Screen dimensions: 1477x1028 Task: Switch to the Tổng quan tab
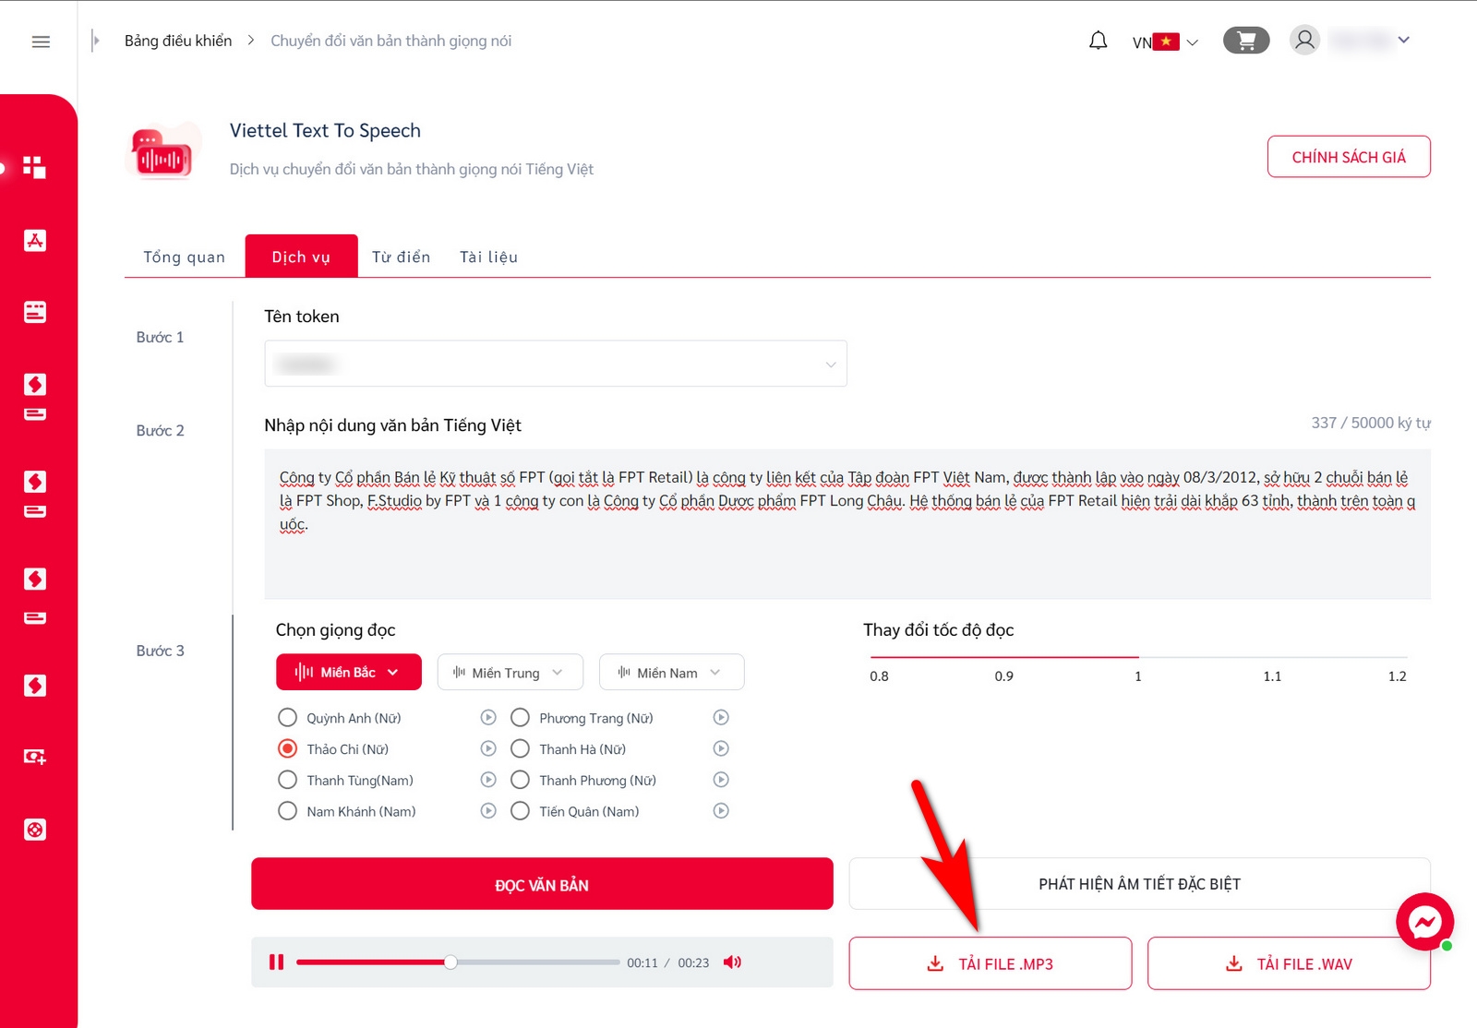pos(185,257)
